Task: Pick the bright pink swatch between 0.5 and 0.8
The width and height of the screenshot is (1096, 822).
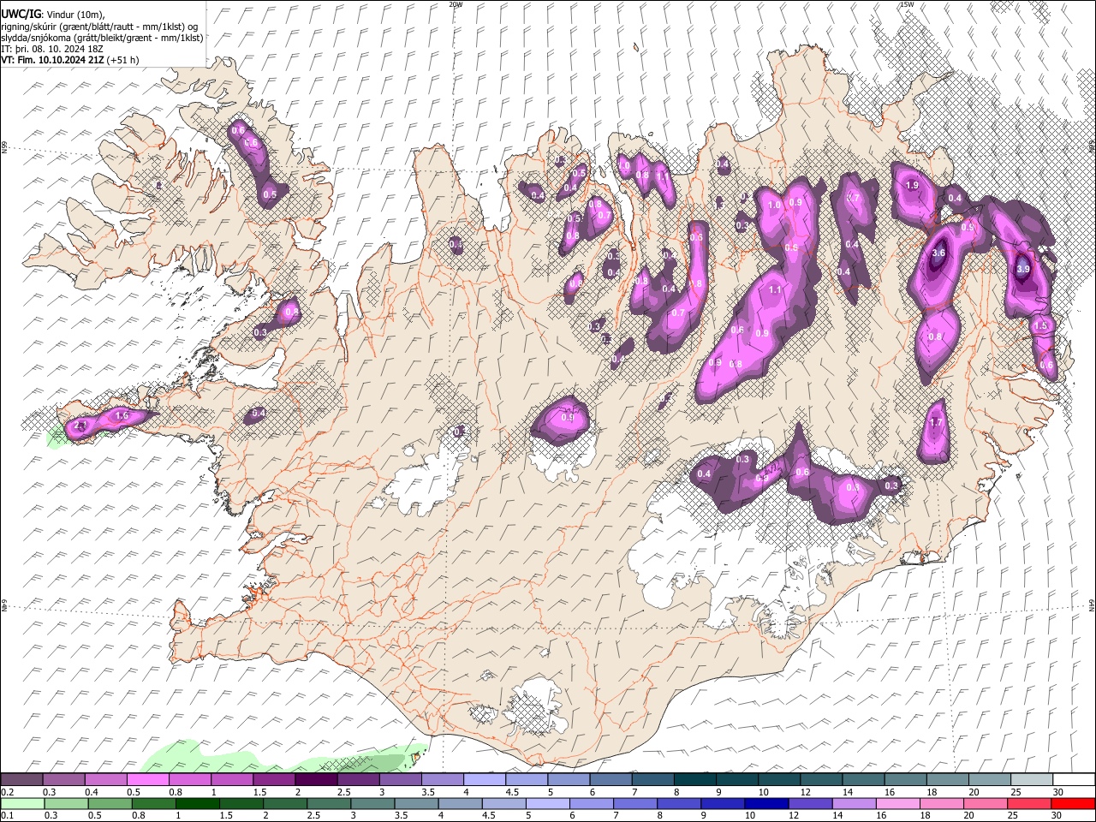Action: coord(147,780)
